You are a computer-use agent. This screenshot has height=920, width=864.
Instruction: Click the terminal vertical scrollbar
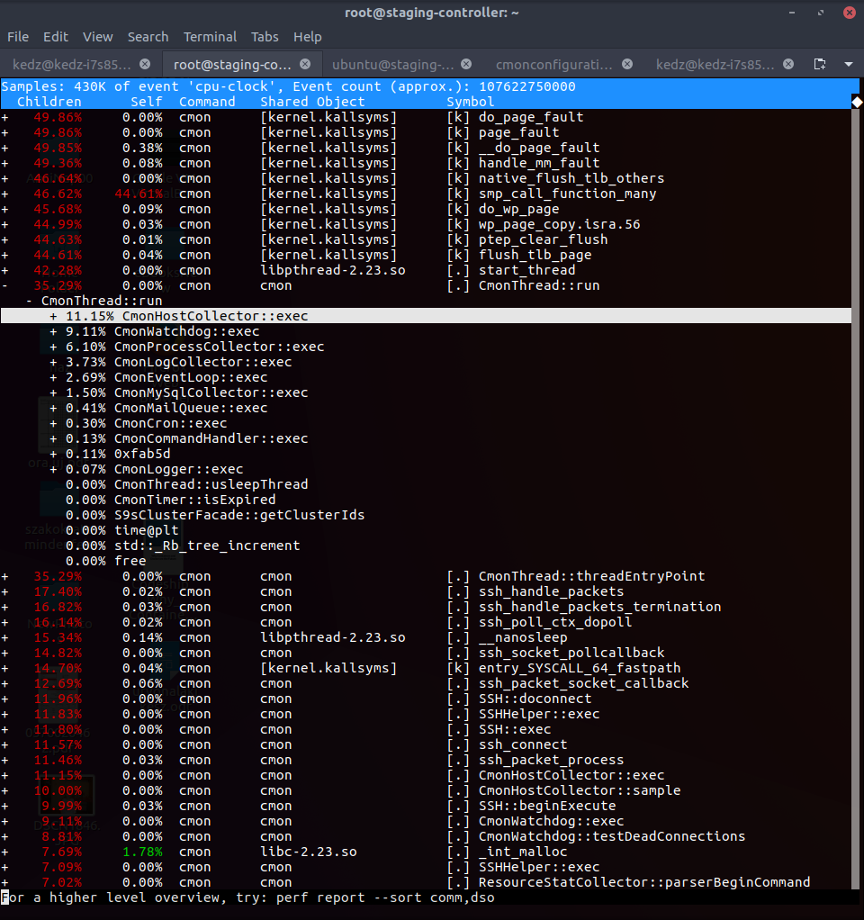tap(857, 499)
